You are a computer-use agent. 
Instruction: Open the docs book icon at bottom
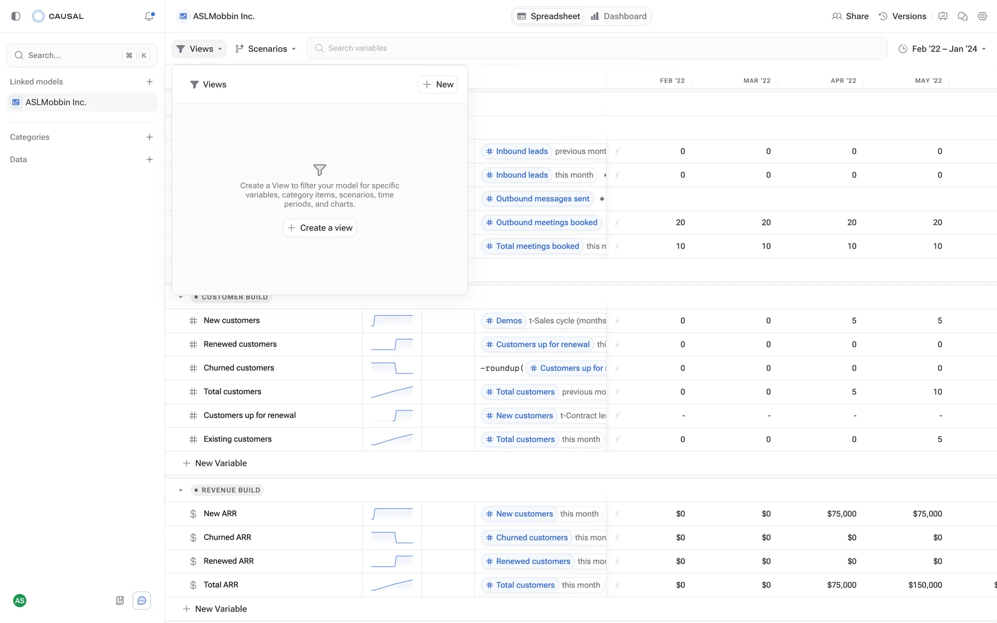120,601
